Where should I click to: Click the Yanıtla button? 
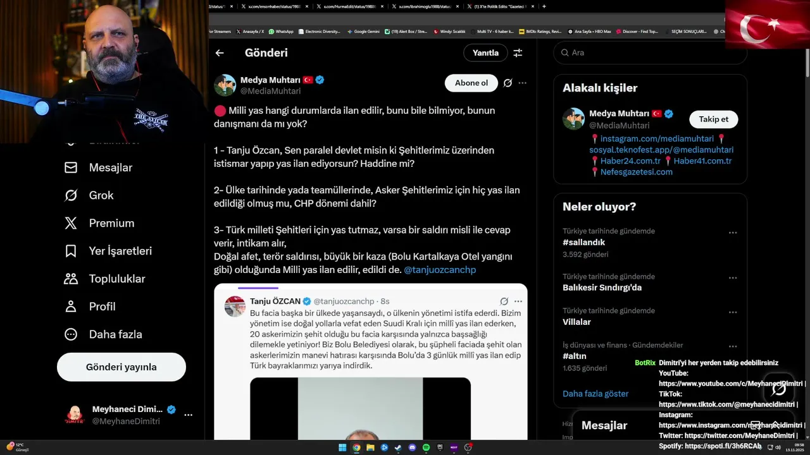[485, 53]
